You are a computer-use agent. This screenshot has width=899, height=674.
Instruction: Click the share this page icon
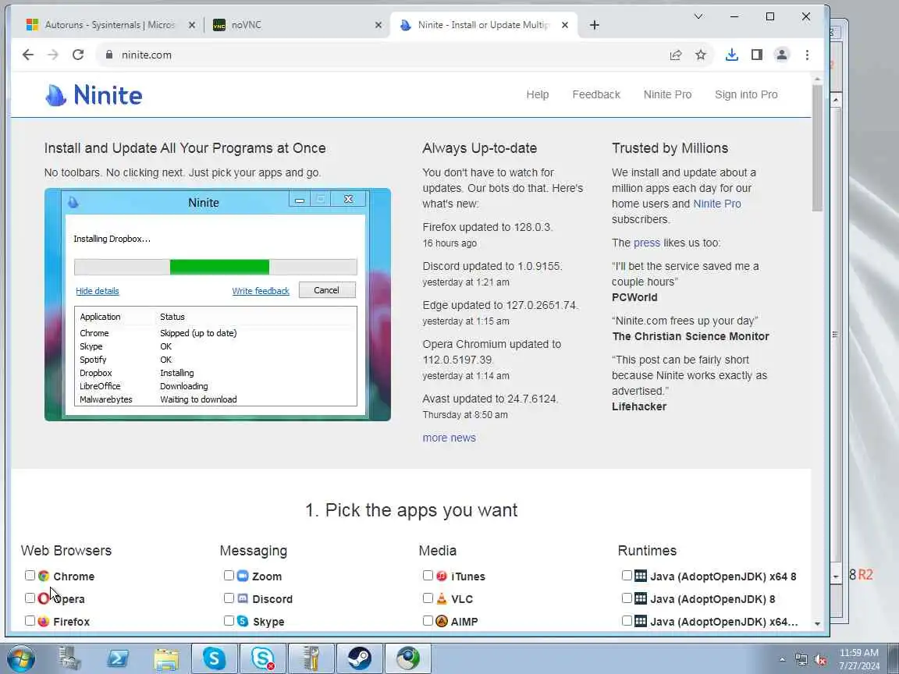(675, 55)
